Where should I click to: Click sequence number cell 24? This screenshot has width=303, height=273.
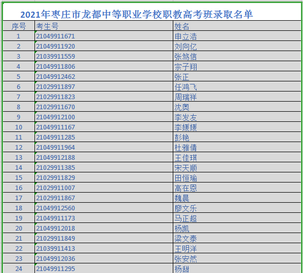pyautogui.click(x=19, y=268)
